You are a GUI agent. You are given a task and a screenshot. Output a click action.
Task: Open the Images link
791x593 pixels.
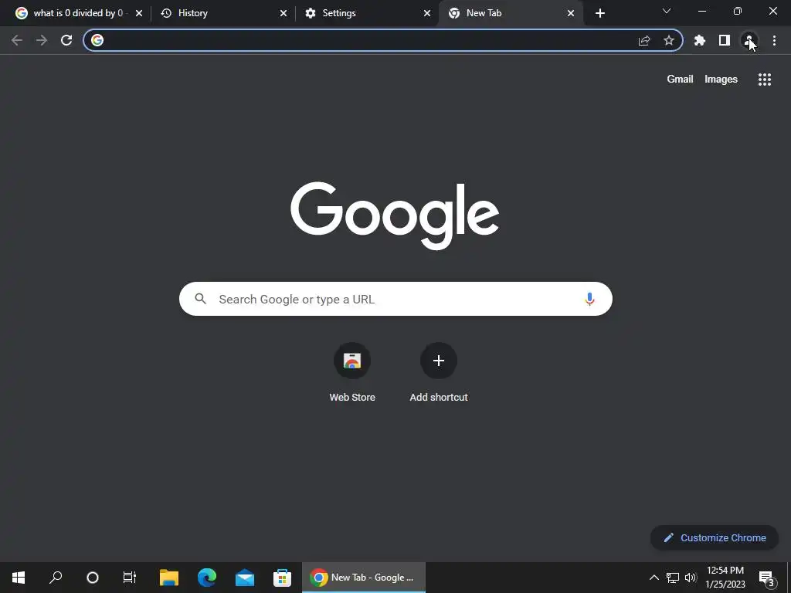tap(721, 80)
